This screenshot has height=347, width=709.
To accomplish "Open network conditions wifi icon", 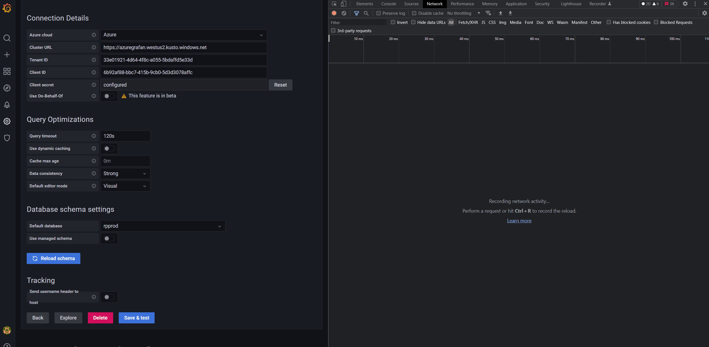I will tap(488, 13).
